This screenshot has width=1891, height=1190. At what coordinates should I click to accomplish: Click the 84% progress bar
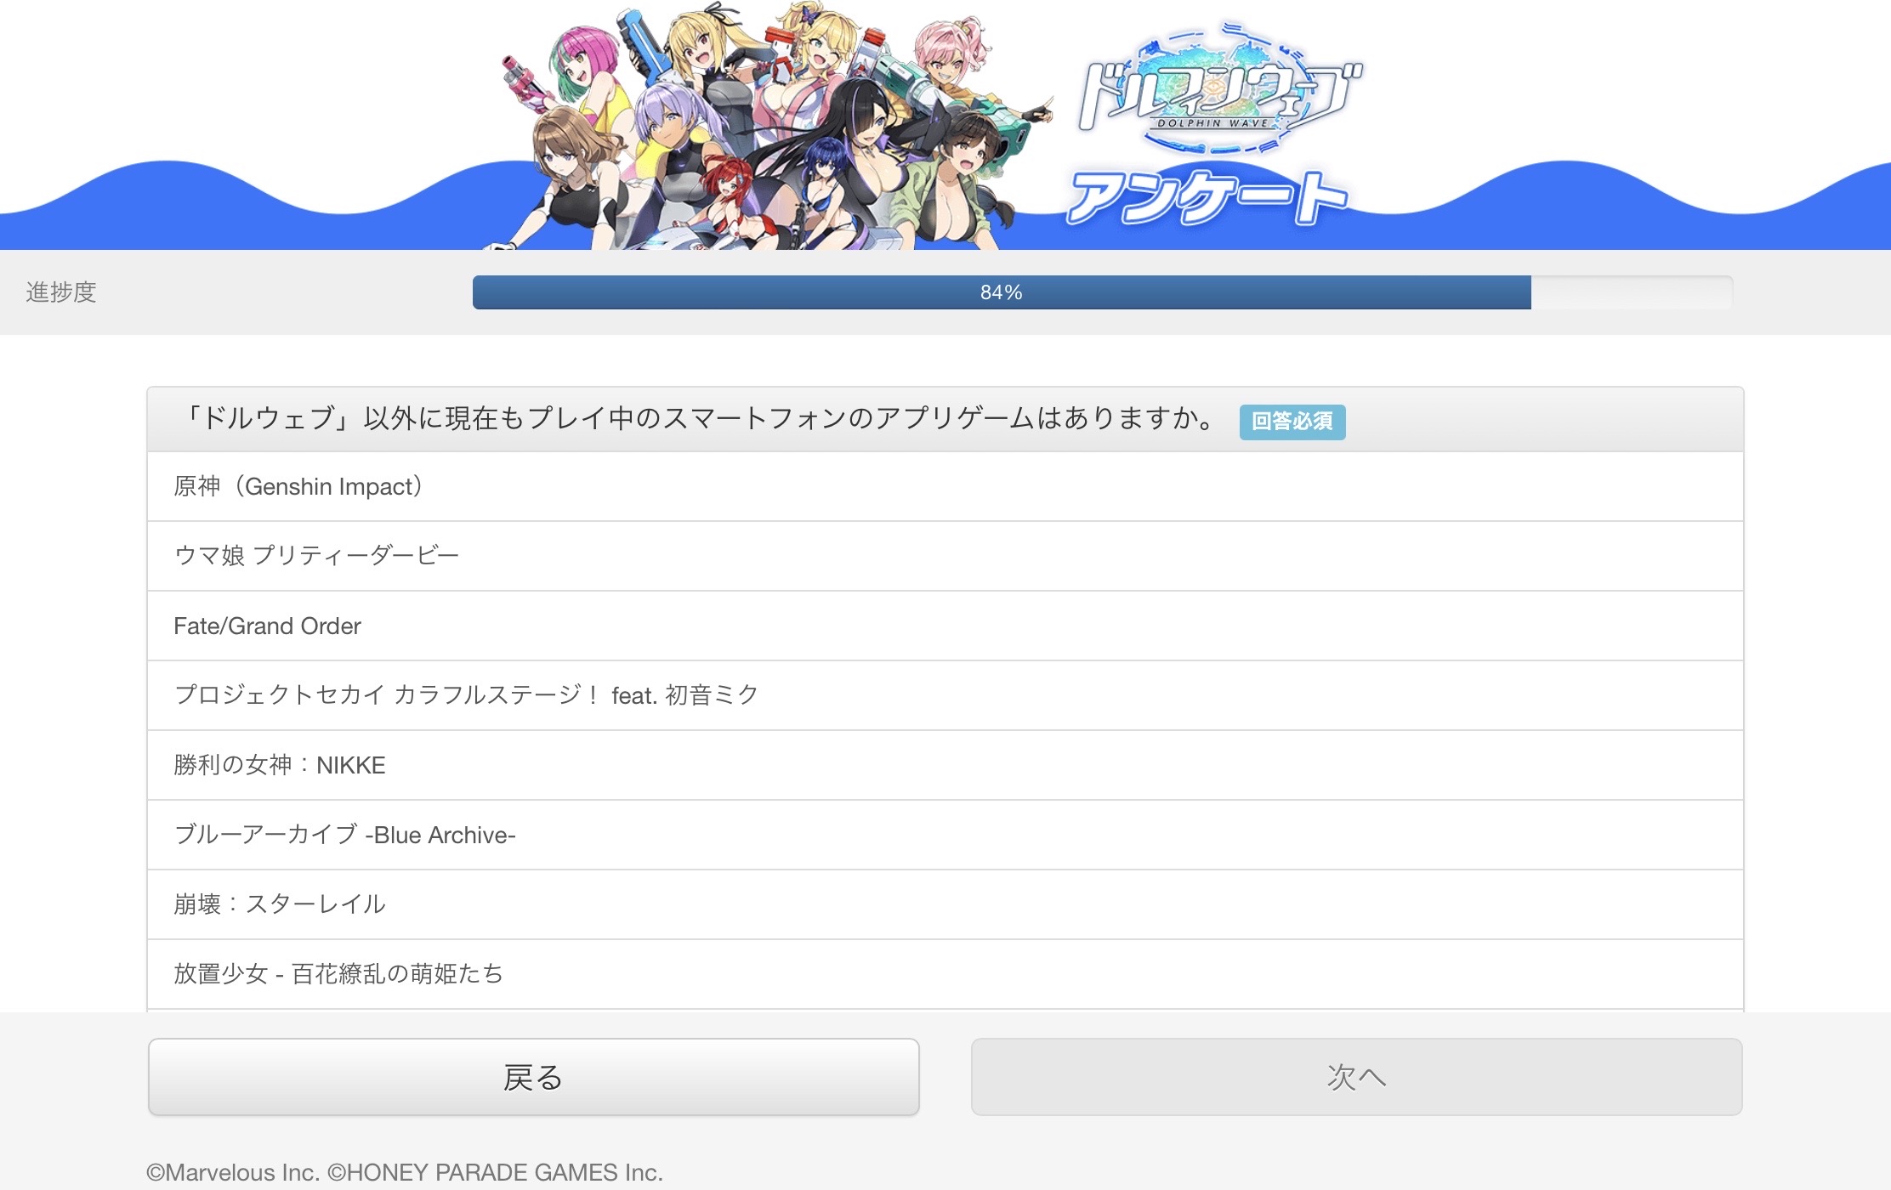point(1102,292)
